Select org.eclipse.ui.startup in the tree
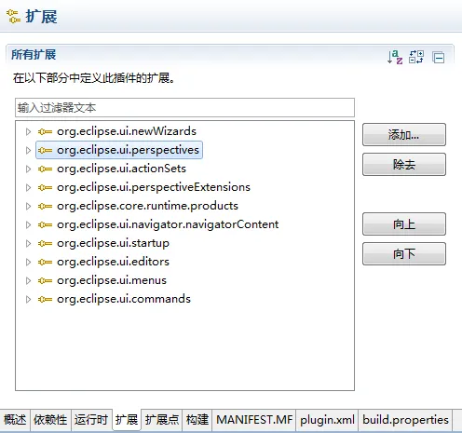 (x=113, y=243)
